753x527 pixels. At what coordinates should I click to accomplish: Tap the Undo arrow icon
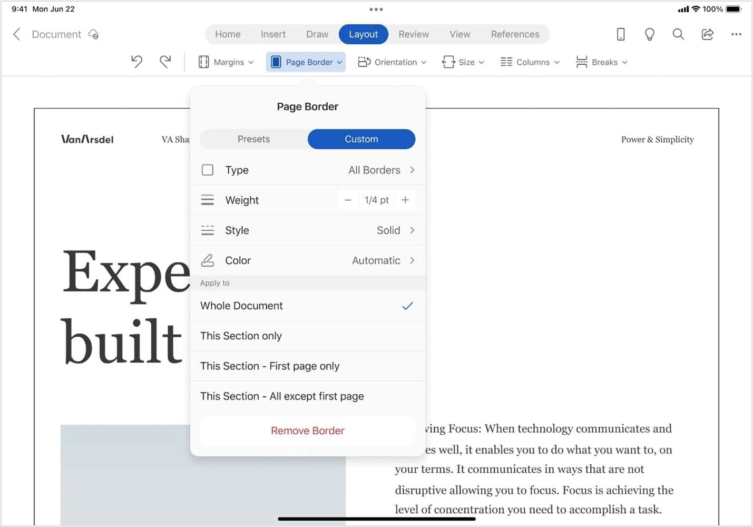click(x=136, y=62)
